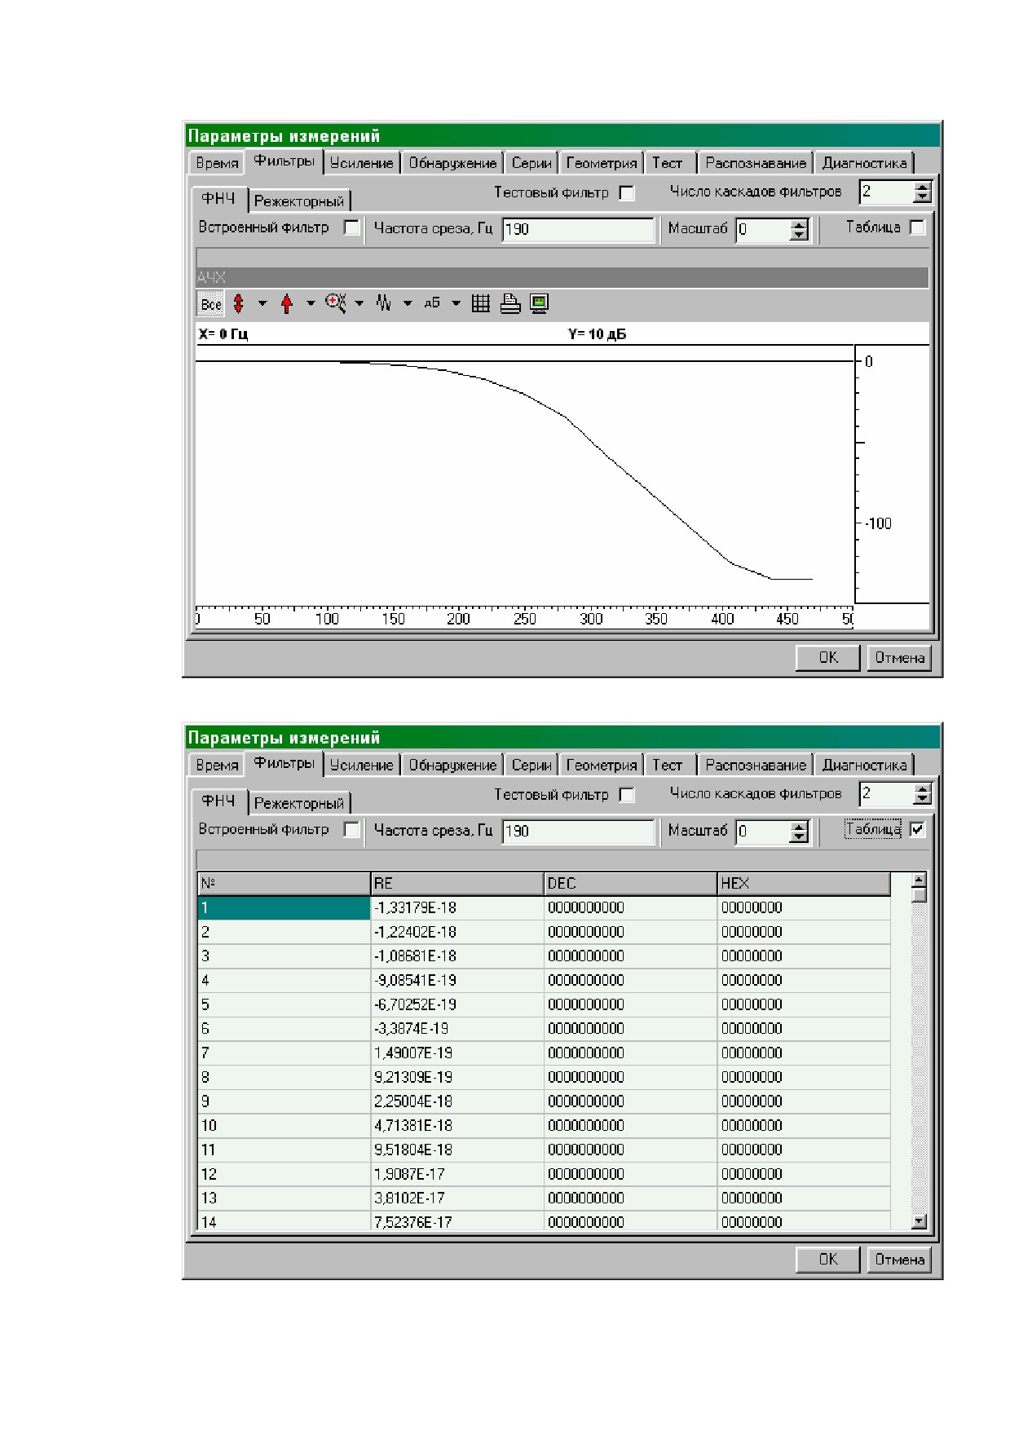1010x1430 pixels.
Task: Open dropdown arrow next to single red arrow
Action: [x=311, y=303]
